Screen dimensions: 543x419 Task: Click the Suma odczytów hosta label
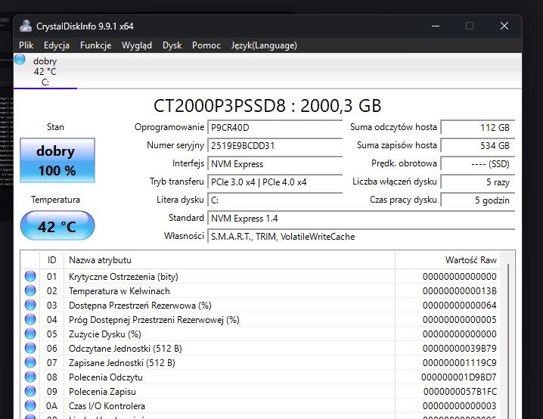click(393, 127)
